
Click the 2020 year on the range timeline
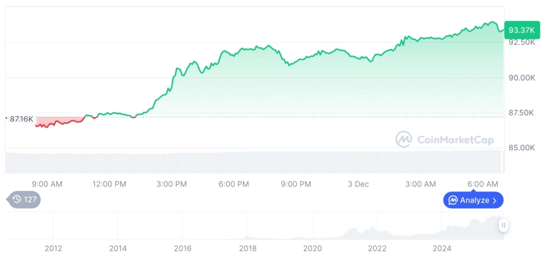pos(312,248)
